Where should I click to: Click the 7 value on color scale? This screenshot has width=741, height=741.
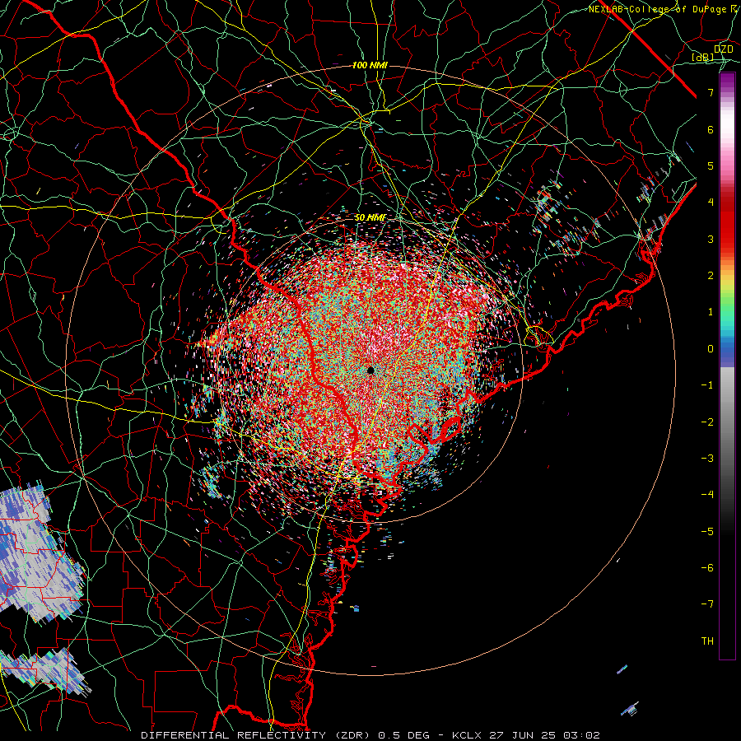tap(711, 92)
